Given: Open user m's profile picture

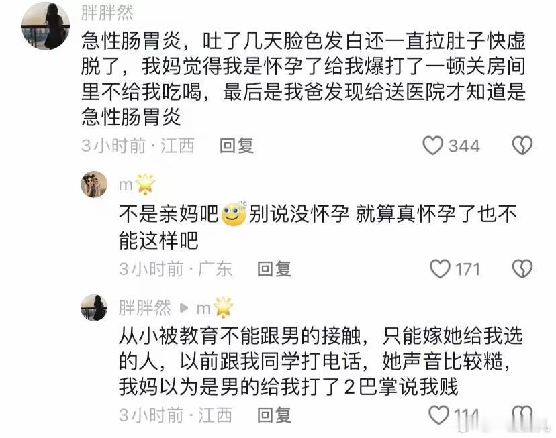Looking at the screenshot, I should [94, 184].
